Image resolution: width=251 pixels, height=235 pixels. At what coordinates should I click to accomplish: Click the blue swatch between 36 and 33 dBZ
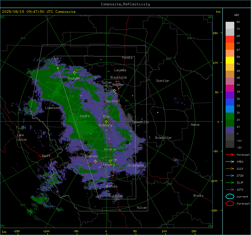(230, 102)
